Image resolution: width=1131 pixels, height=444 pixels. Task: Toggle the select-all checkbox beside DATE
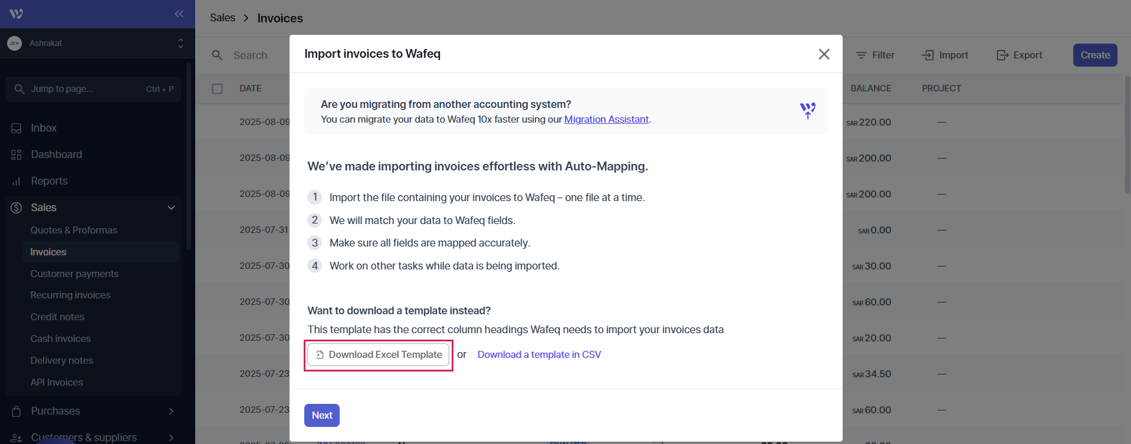[218, 88]
